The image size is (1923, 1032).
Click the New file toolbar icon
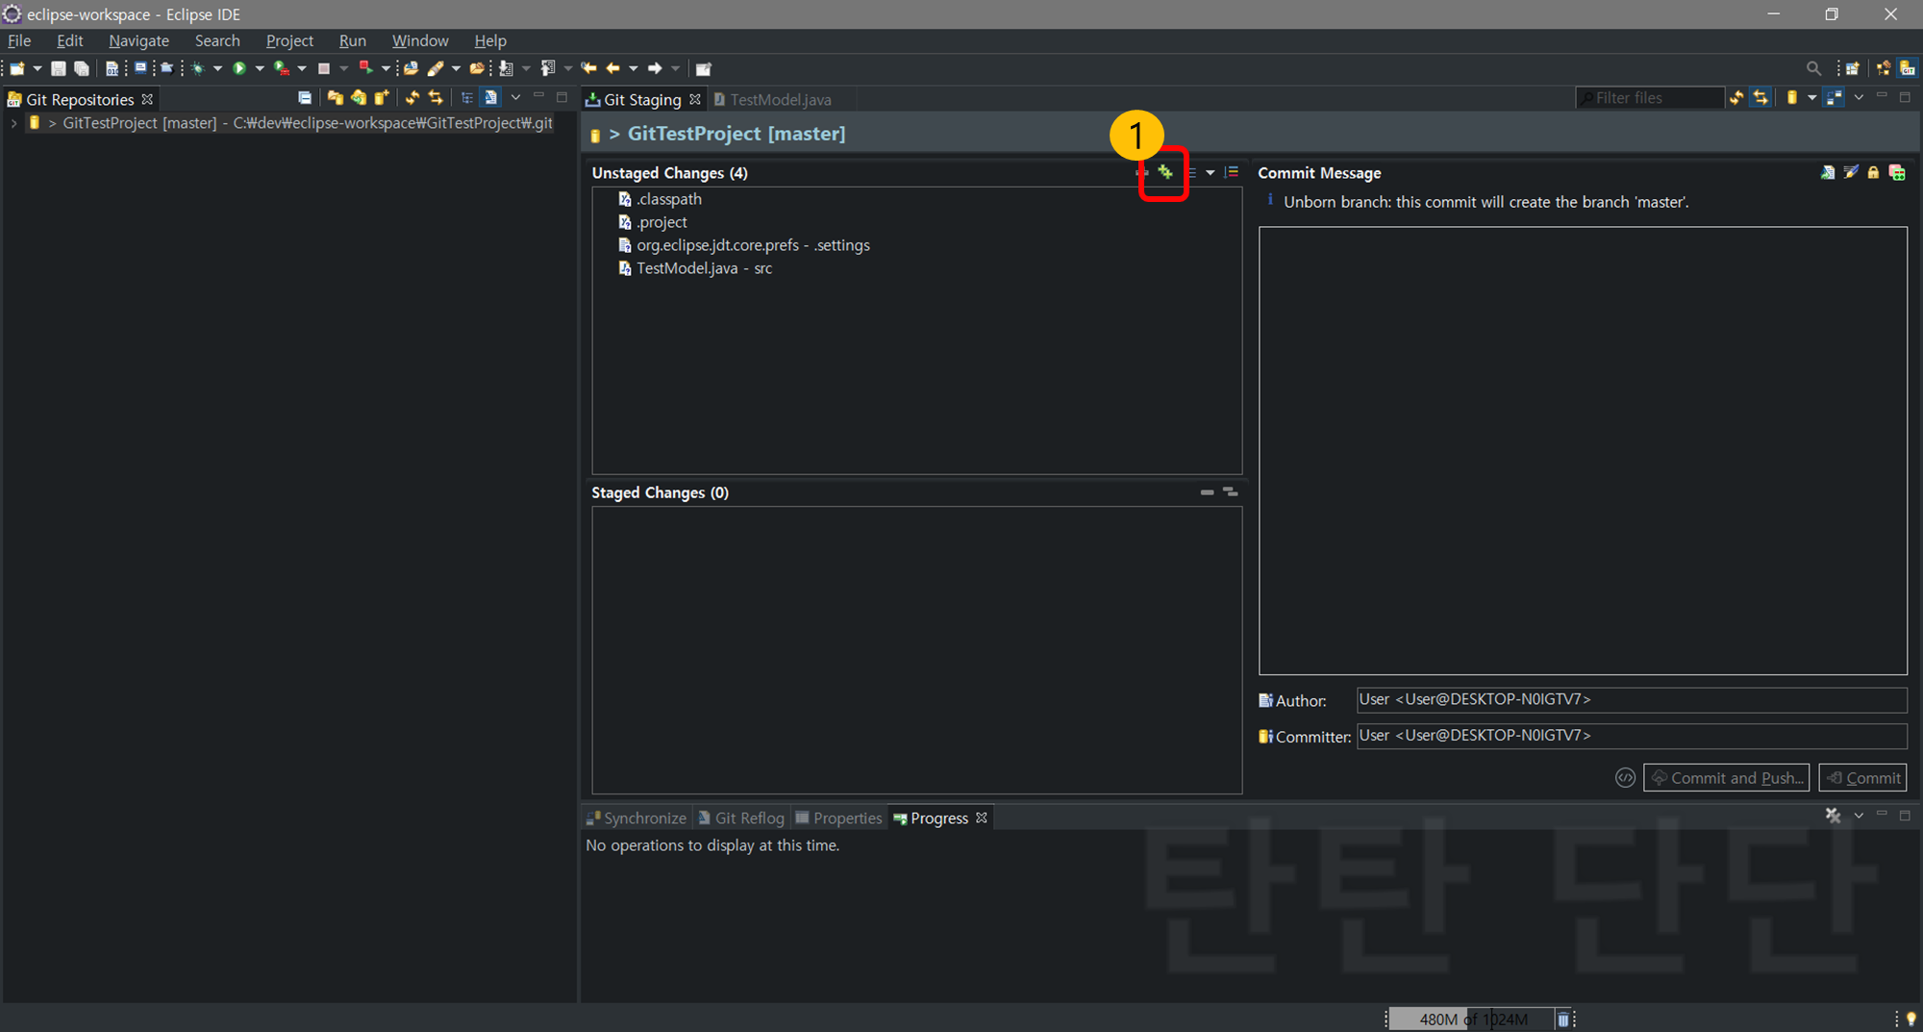(17, 68)
